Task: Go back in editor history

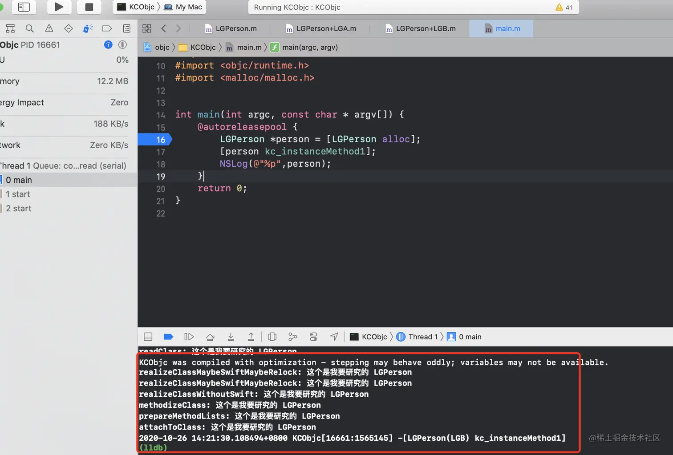Action: (164, 28)
